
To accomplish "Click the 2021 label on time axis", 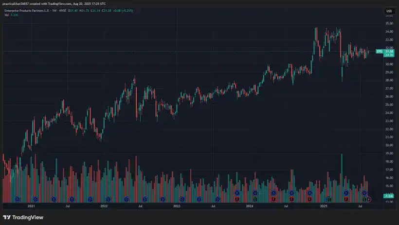I will click(31, 206).
